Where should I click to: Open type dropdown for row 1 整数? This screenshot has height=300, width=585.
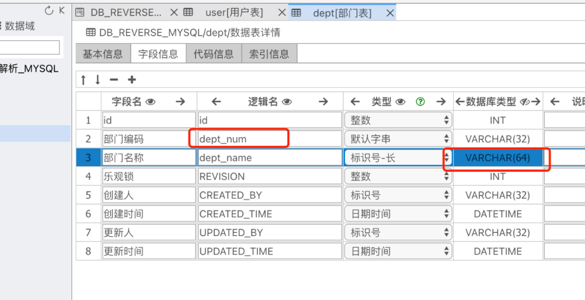399,120
